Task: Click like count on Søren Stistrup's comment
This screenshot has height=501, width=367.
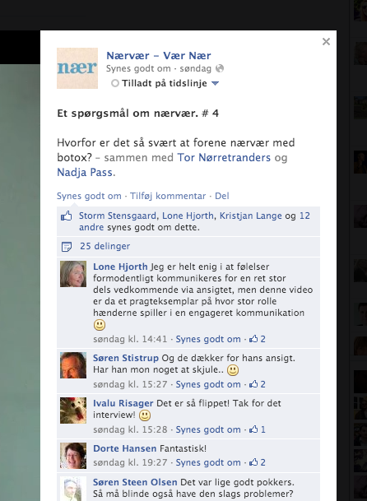Action: pos(258,384)
